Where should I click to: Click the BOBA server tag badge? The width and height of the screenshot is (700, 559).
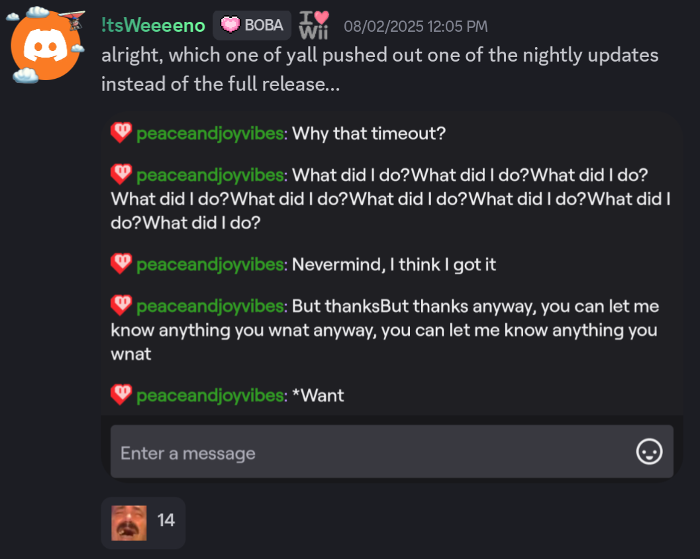tap(252, 25)
